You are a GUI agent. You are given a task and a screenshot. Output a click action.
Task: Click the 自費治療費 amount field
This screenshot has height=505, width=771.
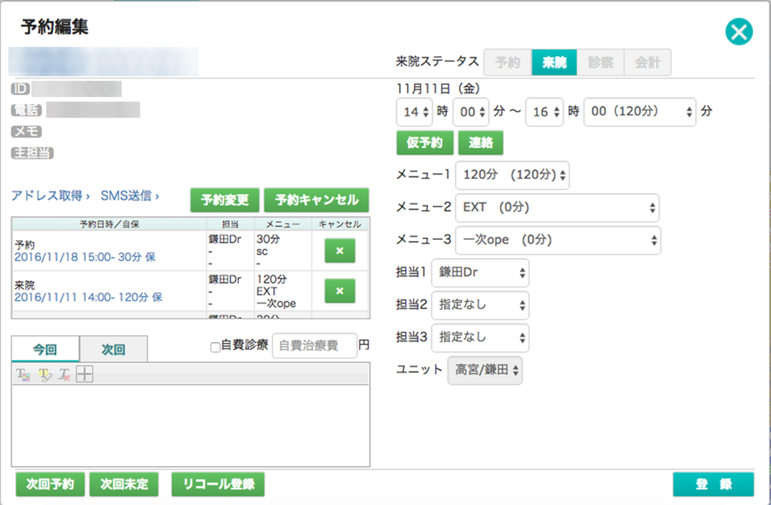pyautogui.click(x=314, y=345)
